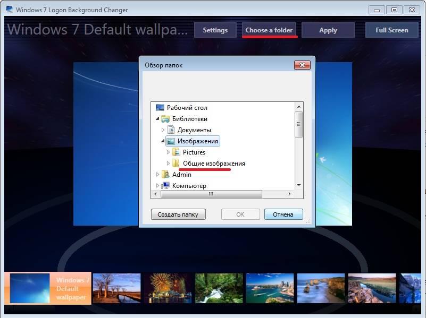426x318 pixels.
Task: Apply the selected logon background
Action: click(328, 30)
